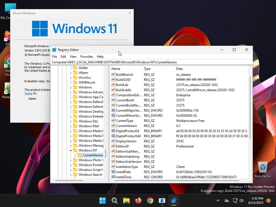The width and height of the screenshot is (276, 207).
Task: Open the volume tray icon
Action: [241, 201]
